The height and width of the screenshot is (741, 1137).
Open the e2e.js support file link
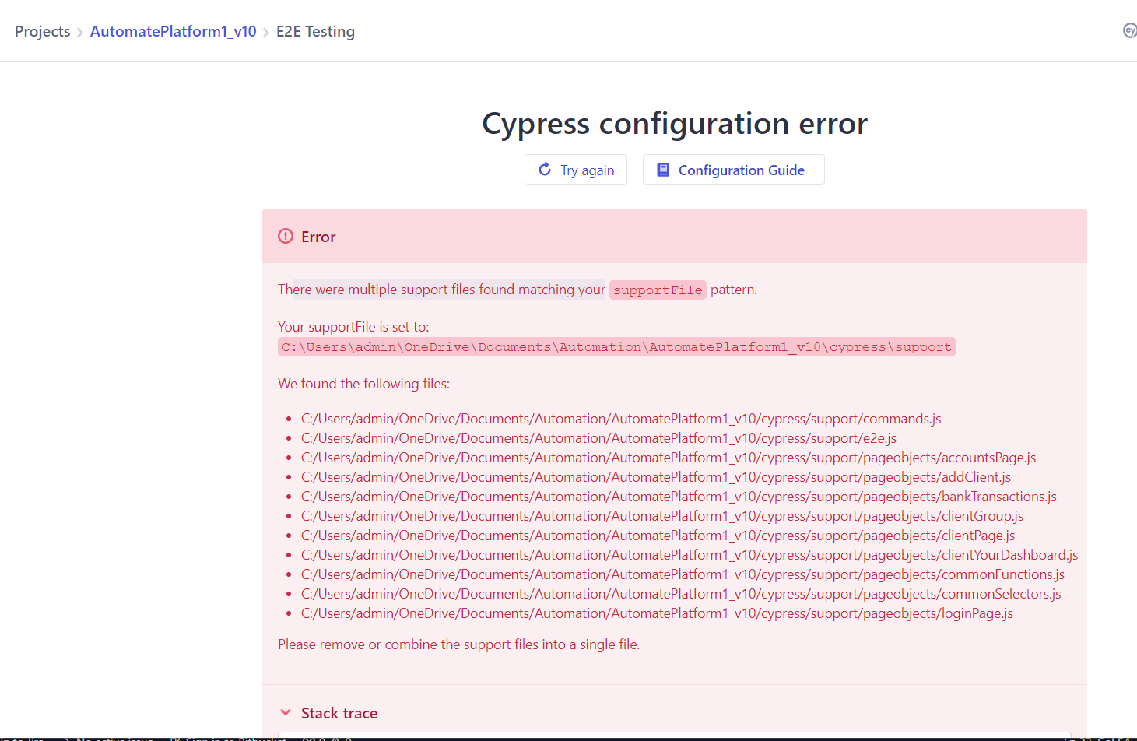598,437
